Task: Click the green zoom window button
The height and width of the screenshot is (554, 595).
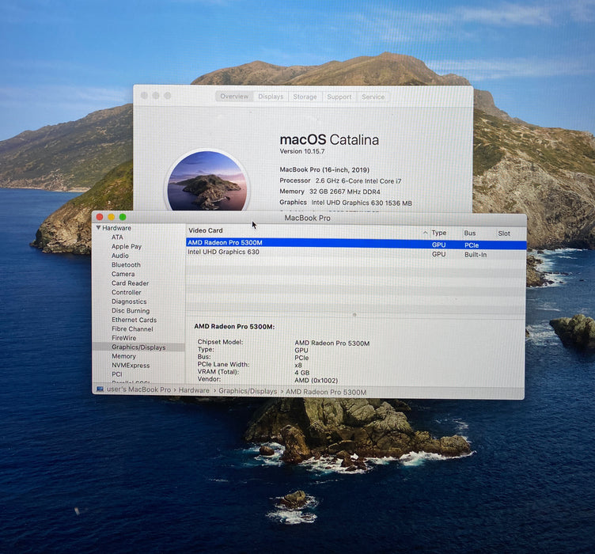Action: click(123, 217)
